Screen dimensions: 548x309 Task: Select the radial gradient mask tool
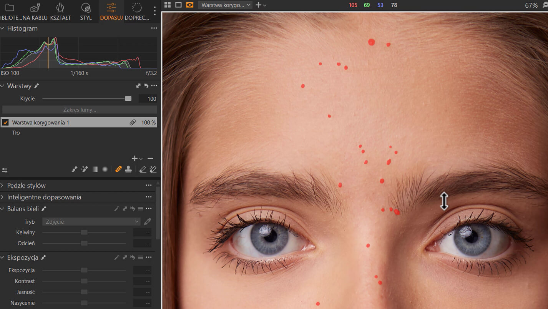[105, 169]
